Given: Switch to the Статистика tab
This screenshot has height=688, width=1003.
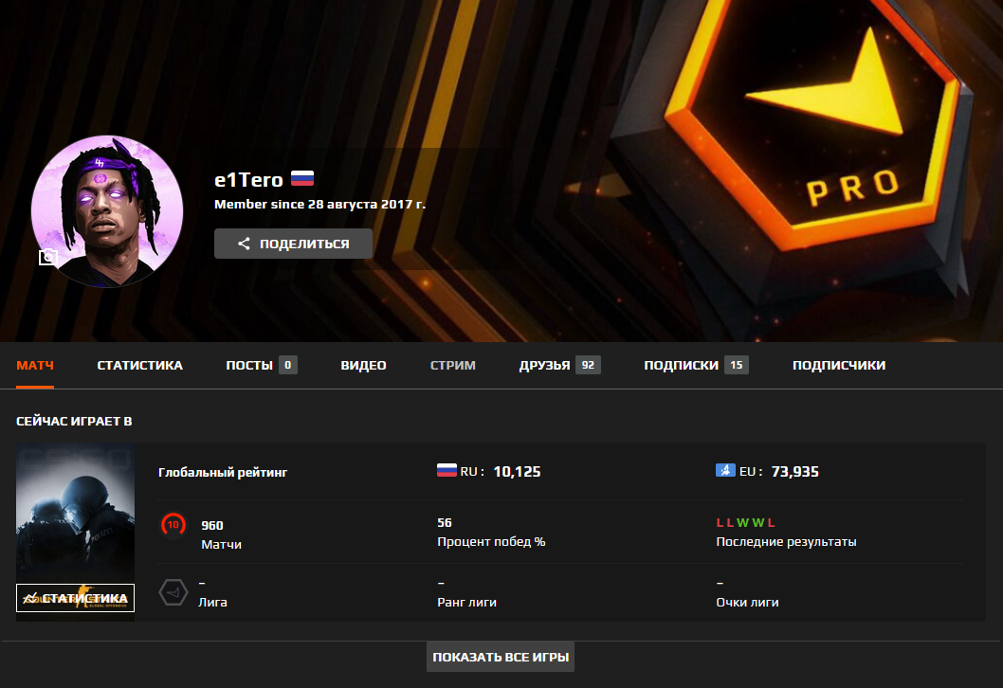Looking at the screenshot, I should [x=139, y=365].
